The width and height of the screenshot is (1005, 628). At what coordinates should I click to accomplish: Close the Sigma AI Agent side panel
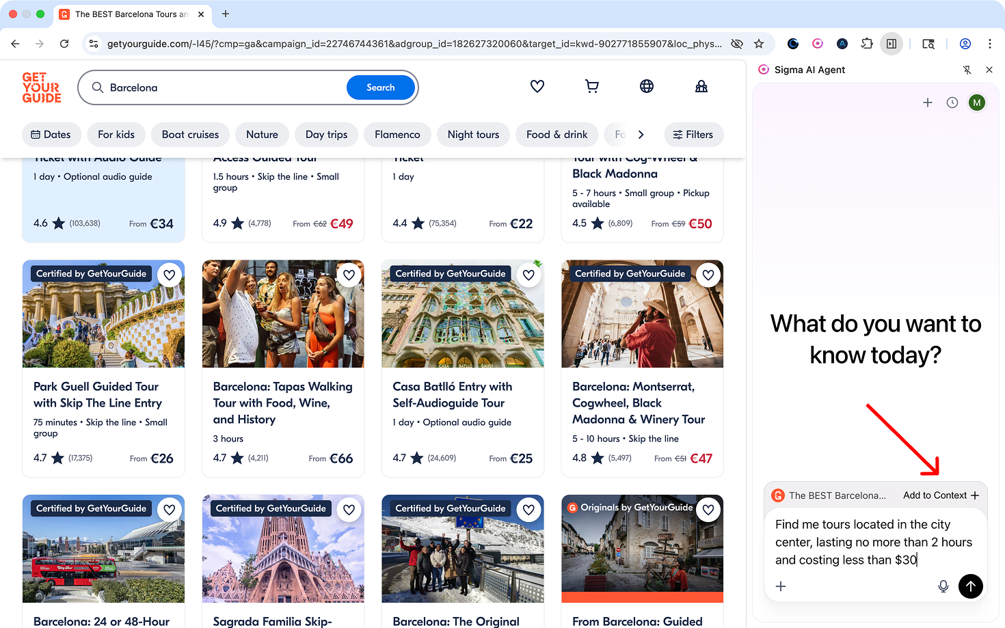pos(989,70)
